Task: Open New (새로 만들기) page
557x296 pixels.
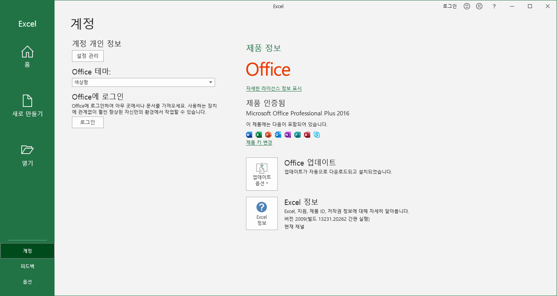Action: [x=27, y=105]
